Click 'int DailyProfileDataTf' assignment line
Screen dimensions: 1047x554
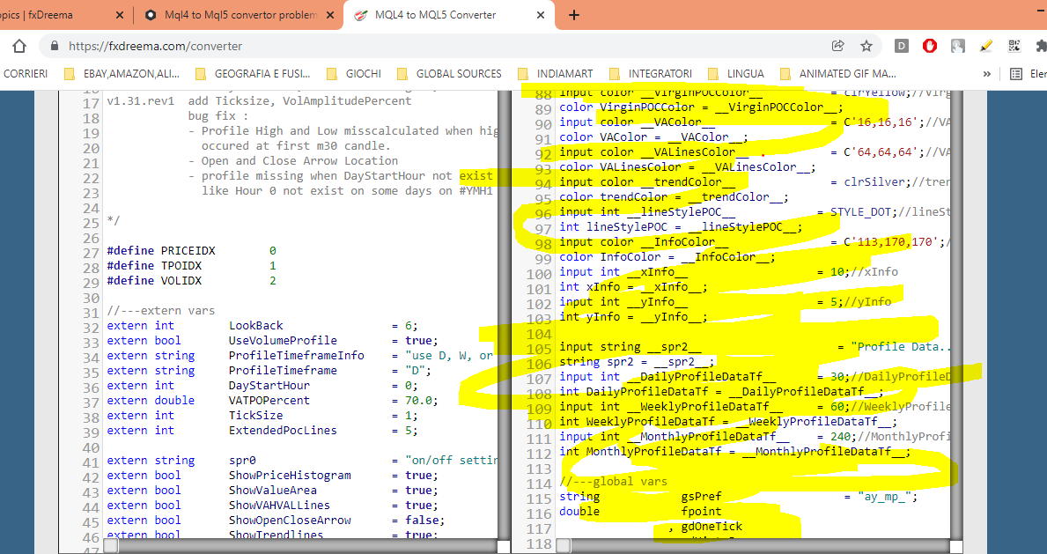click(x=722, y=392)
